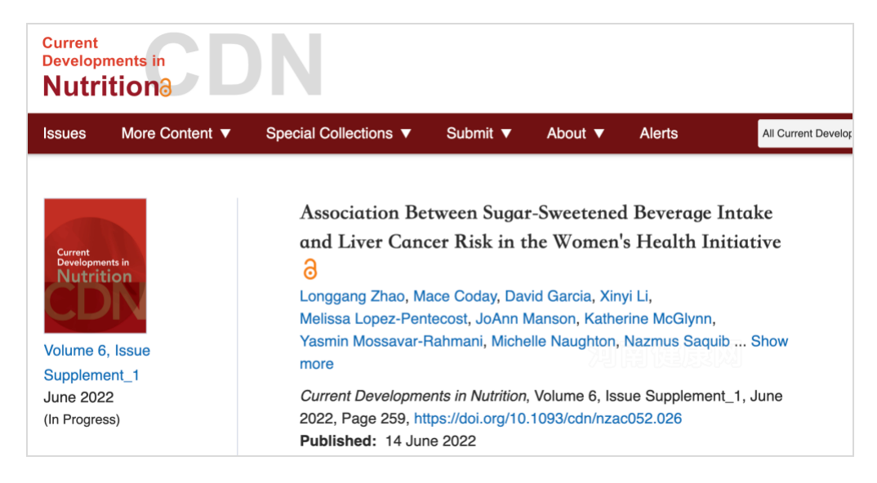Open the article DOI link
877x483 pixels.
pyautogui.click(x=548, y=419)
